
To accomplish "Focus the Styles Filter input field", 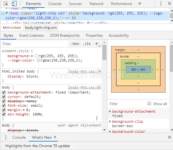I will pos(35,44).
